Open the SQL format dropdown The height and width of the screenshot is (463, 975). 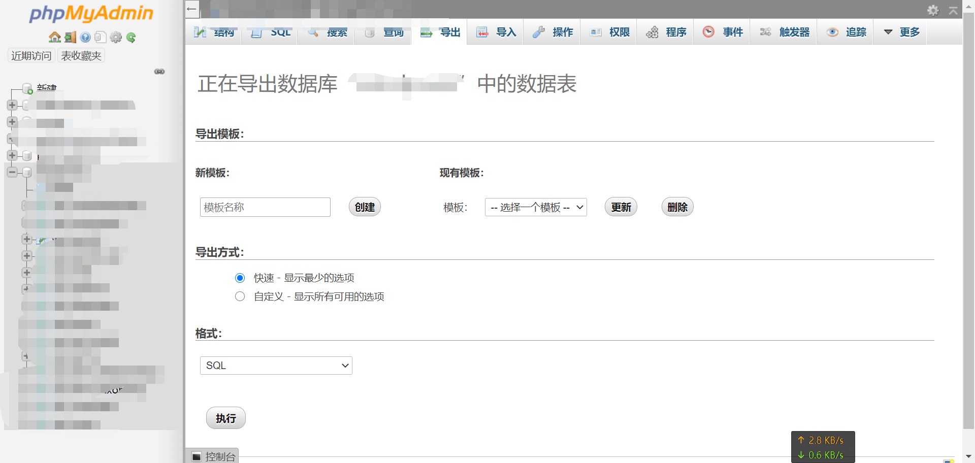click(x=276, y=366)
